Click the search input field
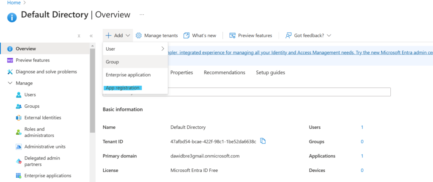Viewport: 433px width, 182px height. coord(279,92)
